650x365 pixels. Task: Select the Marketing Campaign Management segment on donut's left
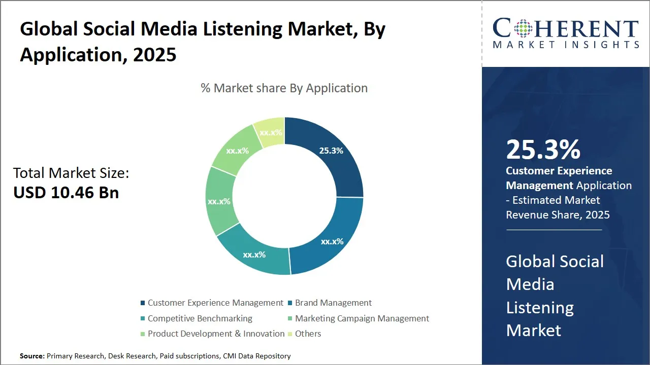(x=219, y=200)
